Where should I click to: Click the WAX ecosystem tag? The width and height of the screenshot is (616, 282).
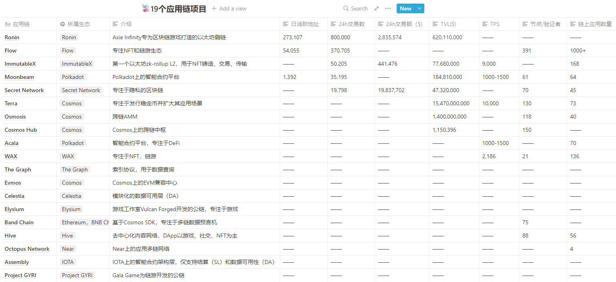click(x=68, y=156)
